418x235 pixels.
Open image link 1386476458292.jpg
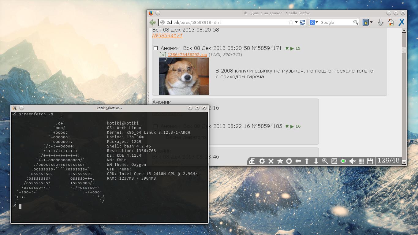(187, 54)
